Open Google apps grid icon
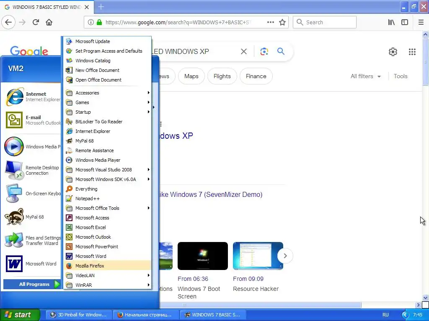This screenshot has width=429, height=321. coord(412,51)
